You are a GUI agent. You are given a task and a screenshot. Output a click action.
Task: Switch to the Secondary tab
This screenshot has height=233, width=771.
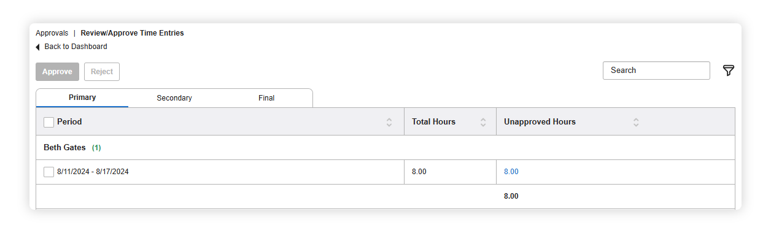tap(174, 98)
